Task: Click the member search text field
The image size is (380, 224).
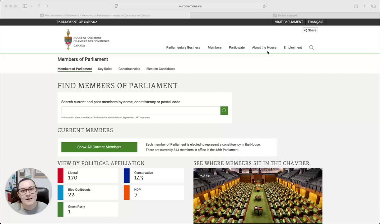Action: click(x=141, y=111)
